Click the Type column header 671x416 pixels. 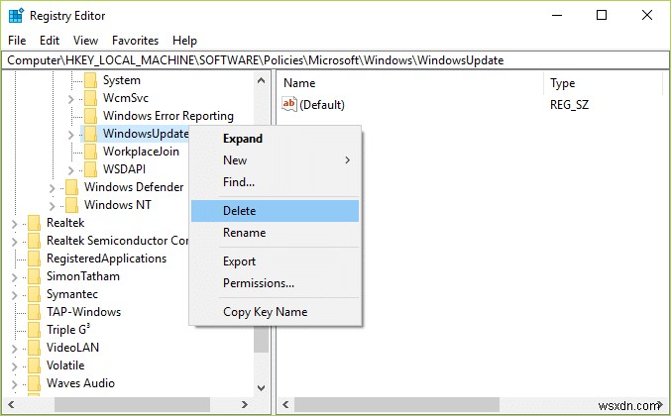[562, 84]
